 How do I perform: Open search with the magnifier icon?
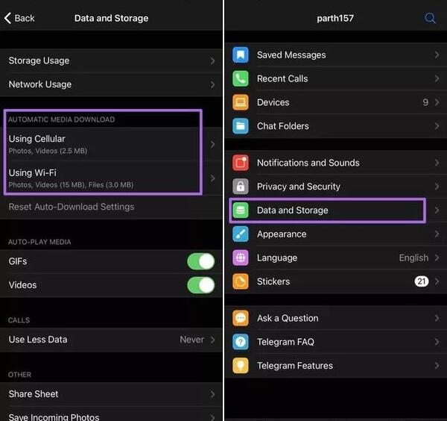pyautogui.click(x=430, y=18)
